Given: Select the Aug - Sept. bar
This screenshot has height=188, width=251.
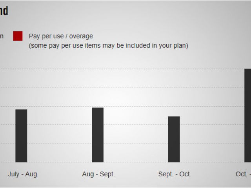Looking at the screenshot, I should (98, 135).
